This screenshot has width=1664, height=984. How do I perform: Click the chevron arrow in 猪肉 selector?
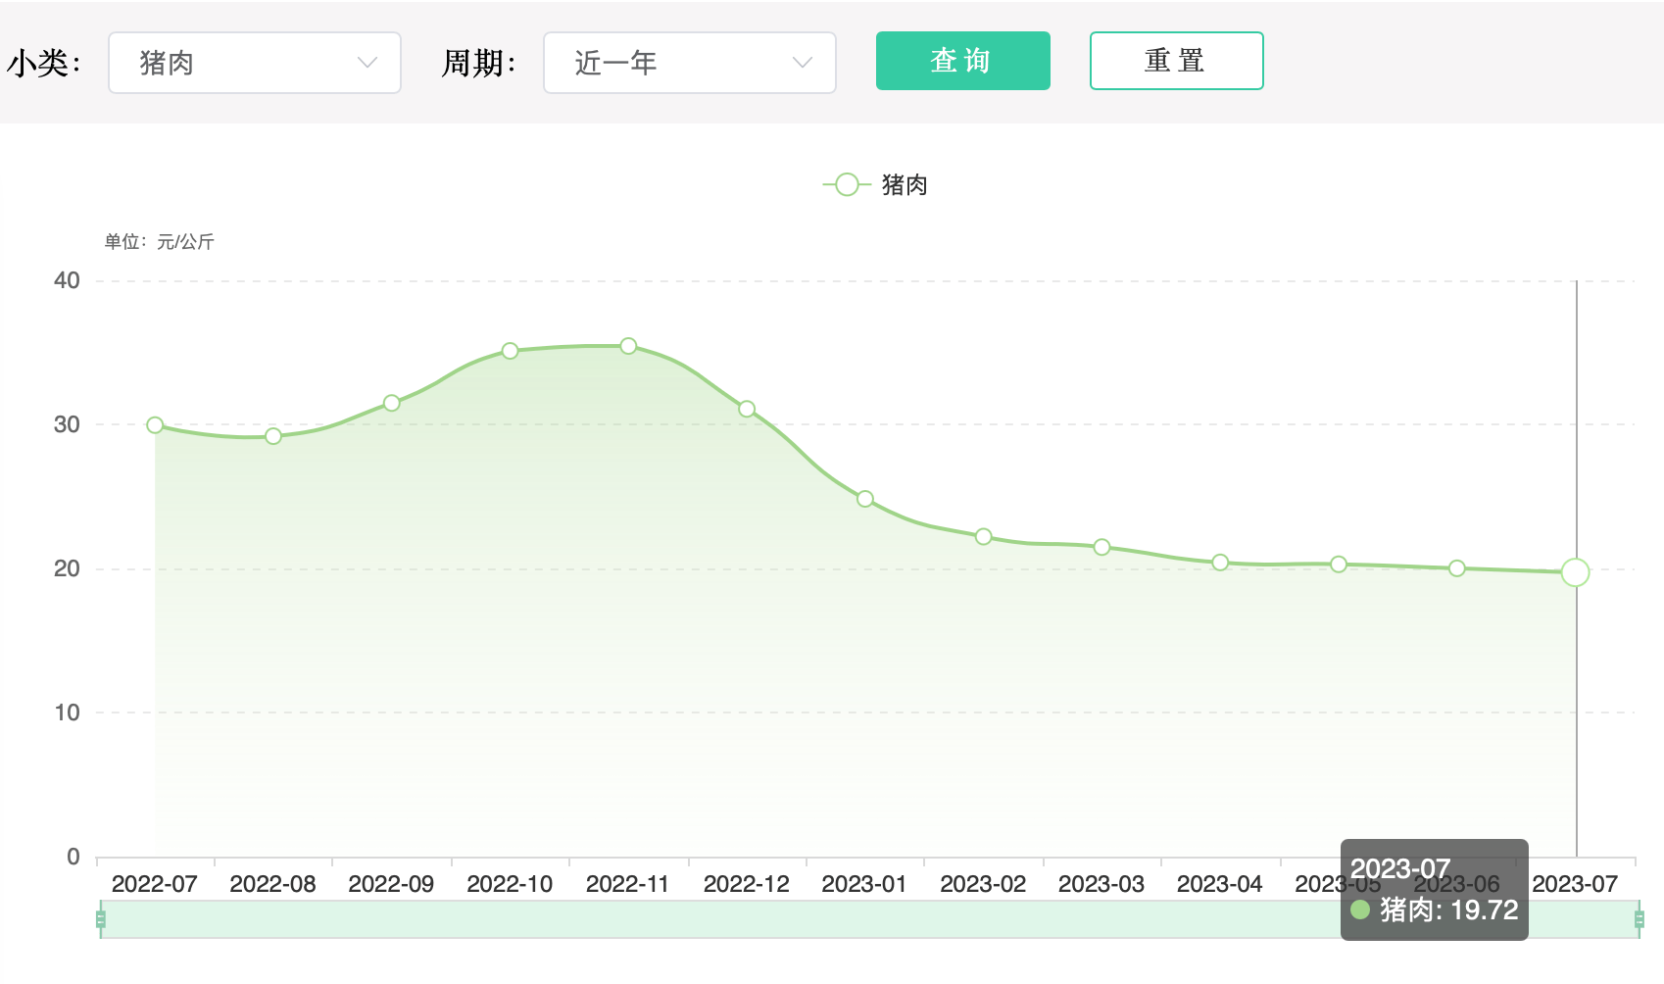tap(367, 63)
